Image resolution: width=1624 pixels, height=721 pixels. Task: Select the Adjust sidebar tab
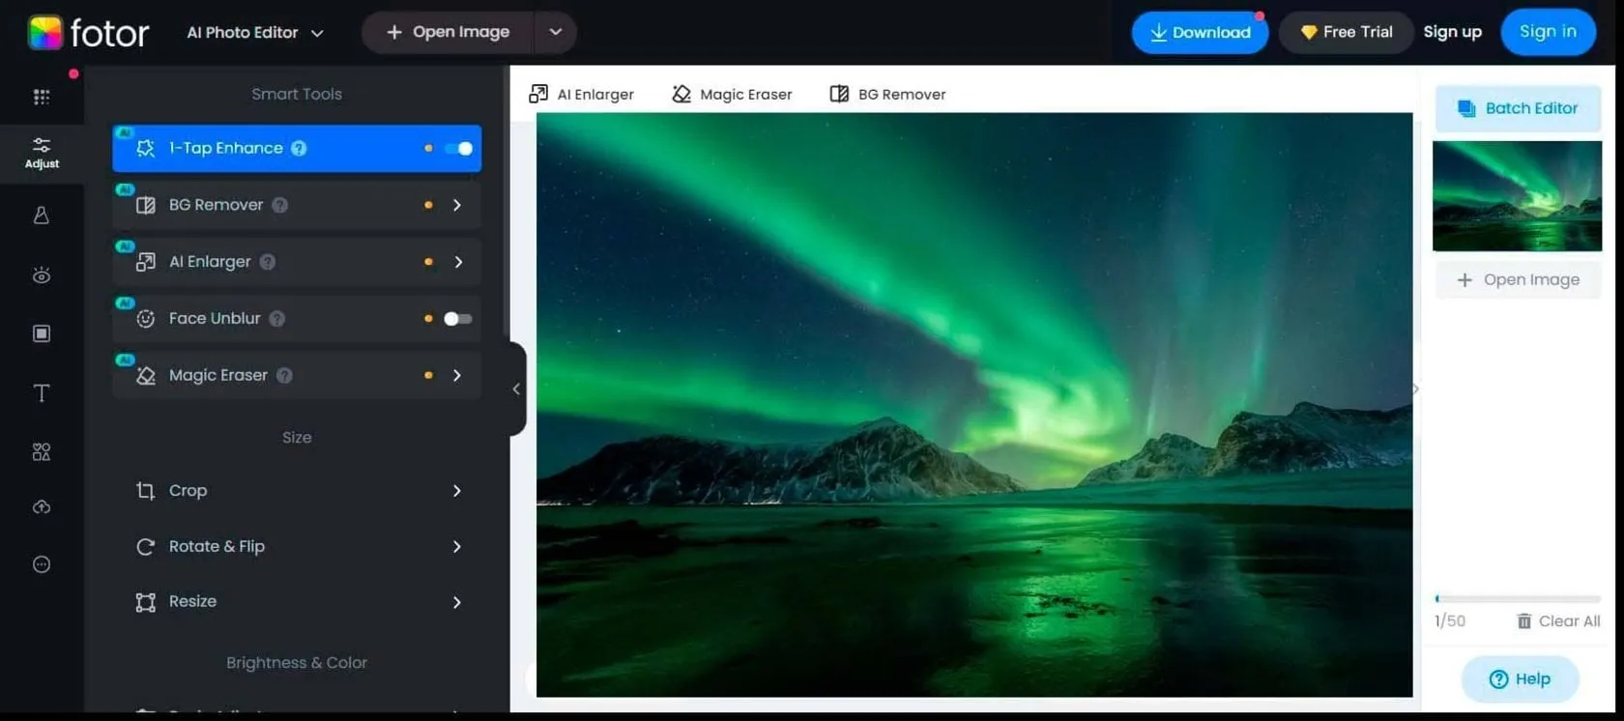coord(42,153)
